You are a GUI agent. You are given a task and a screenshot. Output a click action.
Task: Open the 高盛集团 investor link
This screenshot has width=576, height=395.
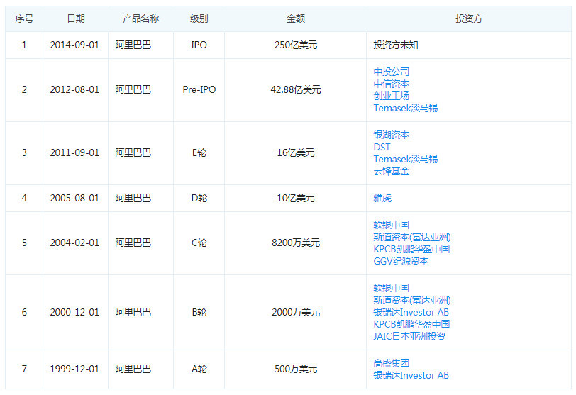[x=392, y=363]
